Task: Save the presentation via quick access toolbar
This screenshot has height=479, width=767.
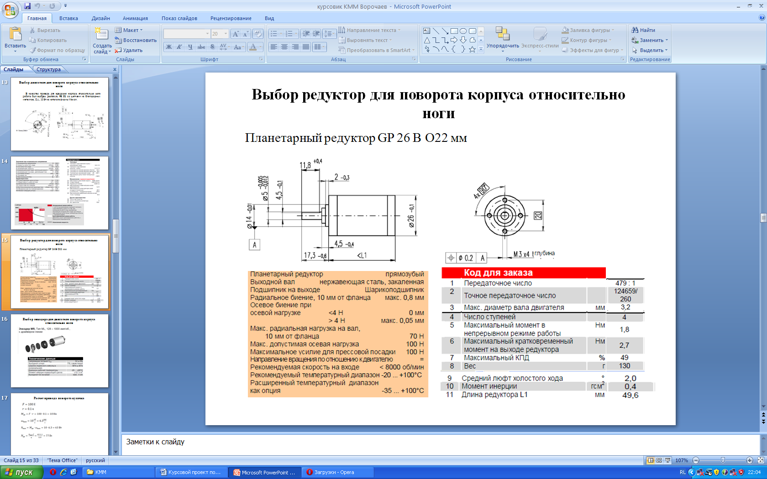Action: click(x=27, y=6)
